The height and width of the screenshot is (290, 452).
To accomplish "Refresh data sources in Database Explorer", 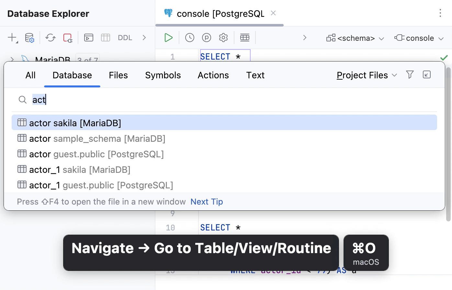I will [50, 38].
